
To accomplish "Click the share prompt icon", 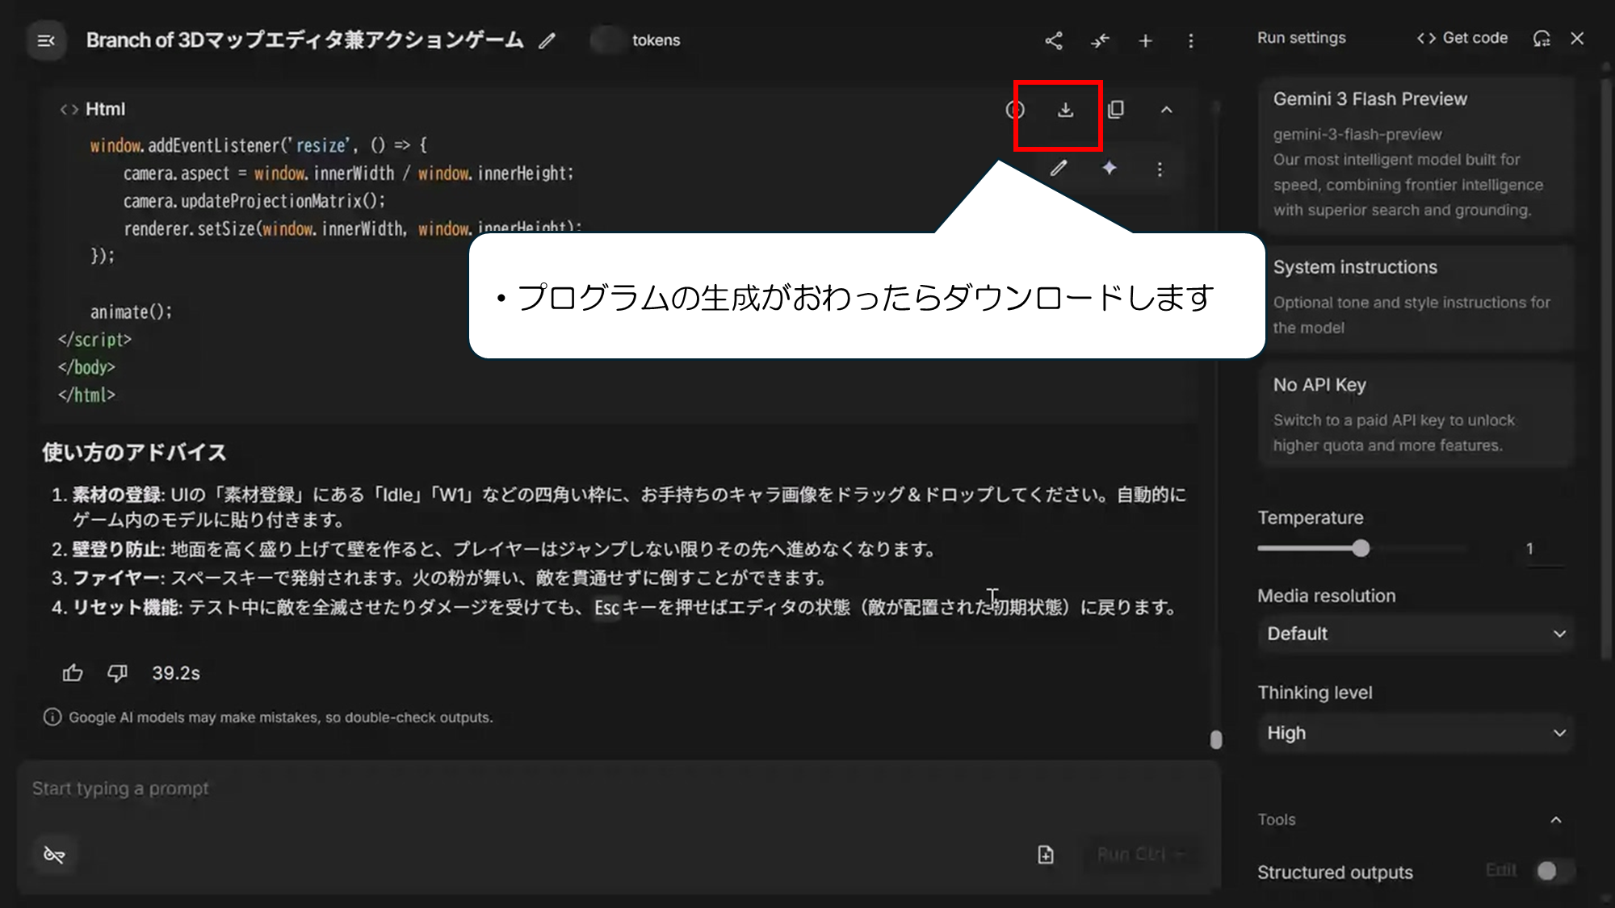I will point(1054,40).
